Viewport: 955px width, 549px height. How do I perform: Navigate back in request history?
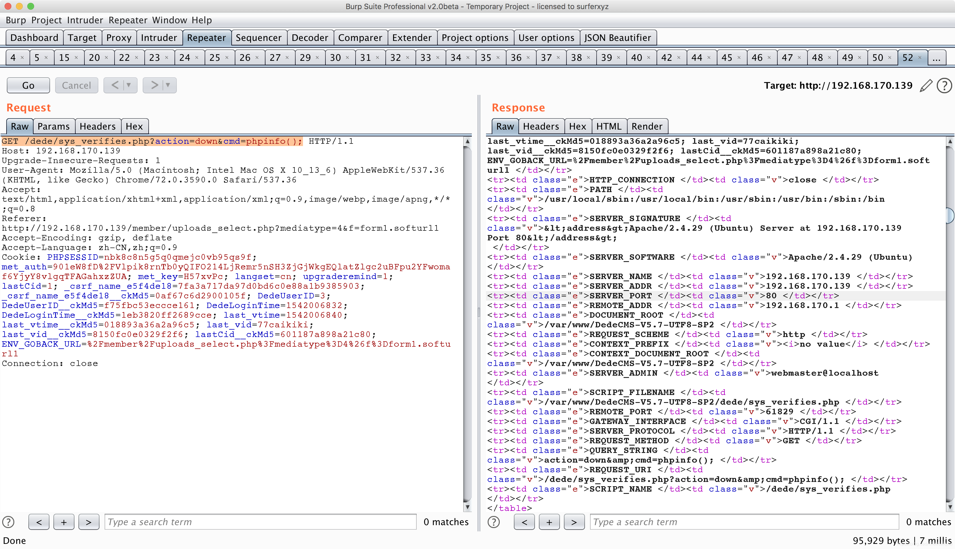pyautogui.click(x=115, y=85)
